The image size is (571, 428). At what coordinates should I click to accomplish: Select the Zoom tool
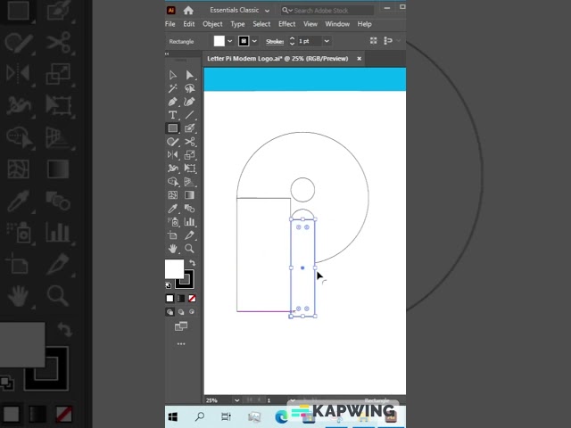189,249
